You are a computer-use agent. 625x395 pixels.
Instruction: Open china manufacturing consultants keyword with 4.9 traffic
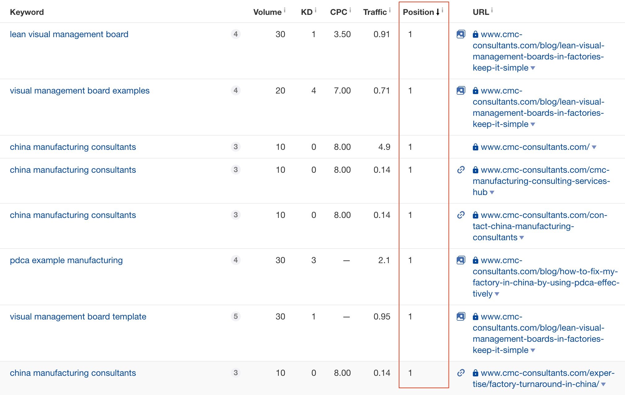tap(73, 147)
